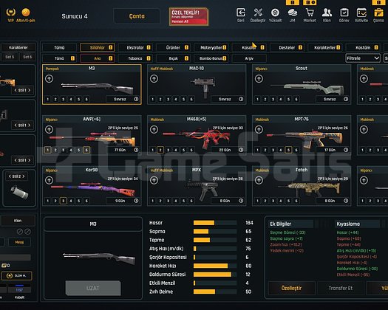This screenshot has height=310, width=388.
Task: Click previous arrow on top Stil 1 selector
Action: [16, 90]
